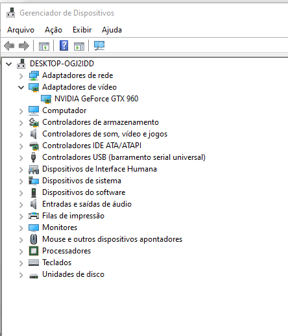
Task: Expand Controladores USB category
Action: (21, 158)
